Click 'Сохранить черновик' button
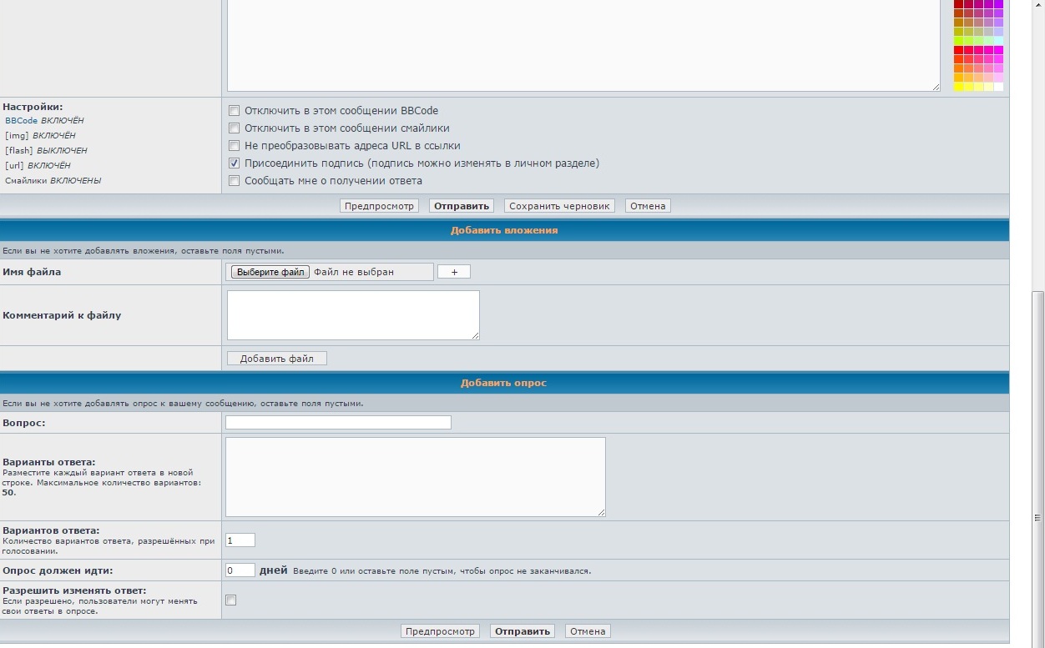This screenshot has height=648, width=1045. pyautogui.click(x=559, y=206)
